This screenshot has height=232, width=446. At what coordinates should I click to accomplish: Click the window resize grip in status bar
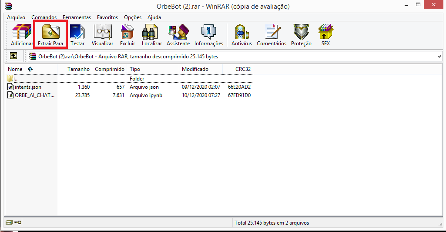(x=440, y=225)
